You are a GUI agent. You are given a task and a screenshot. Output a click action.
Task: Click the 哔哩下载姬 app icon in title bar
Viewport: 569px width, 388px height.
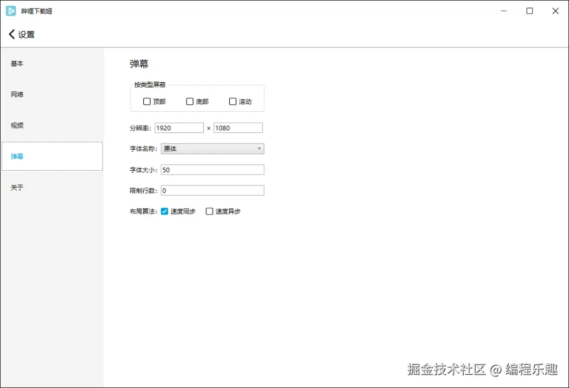pyautogui.click(x=10, y=11)
